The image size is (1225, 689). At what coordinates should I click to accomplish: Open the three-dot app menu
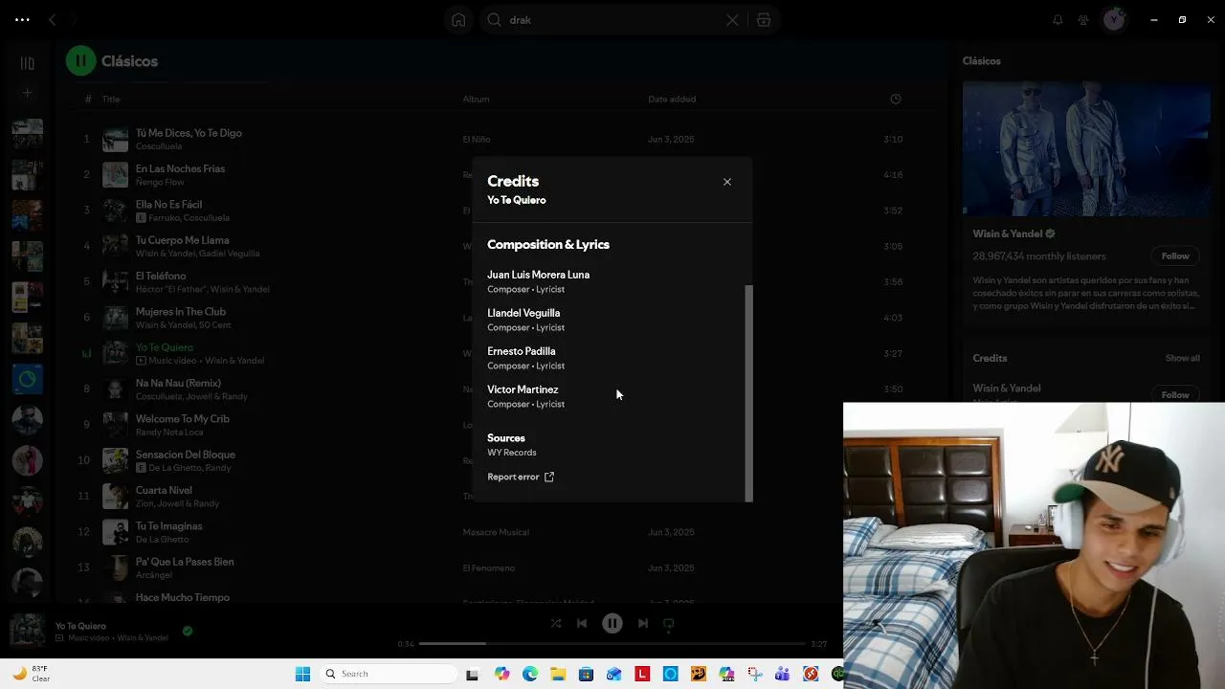pyautogui.click(x=22, y=19)
